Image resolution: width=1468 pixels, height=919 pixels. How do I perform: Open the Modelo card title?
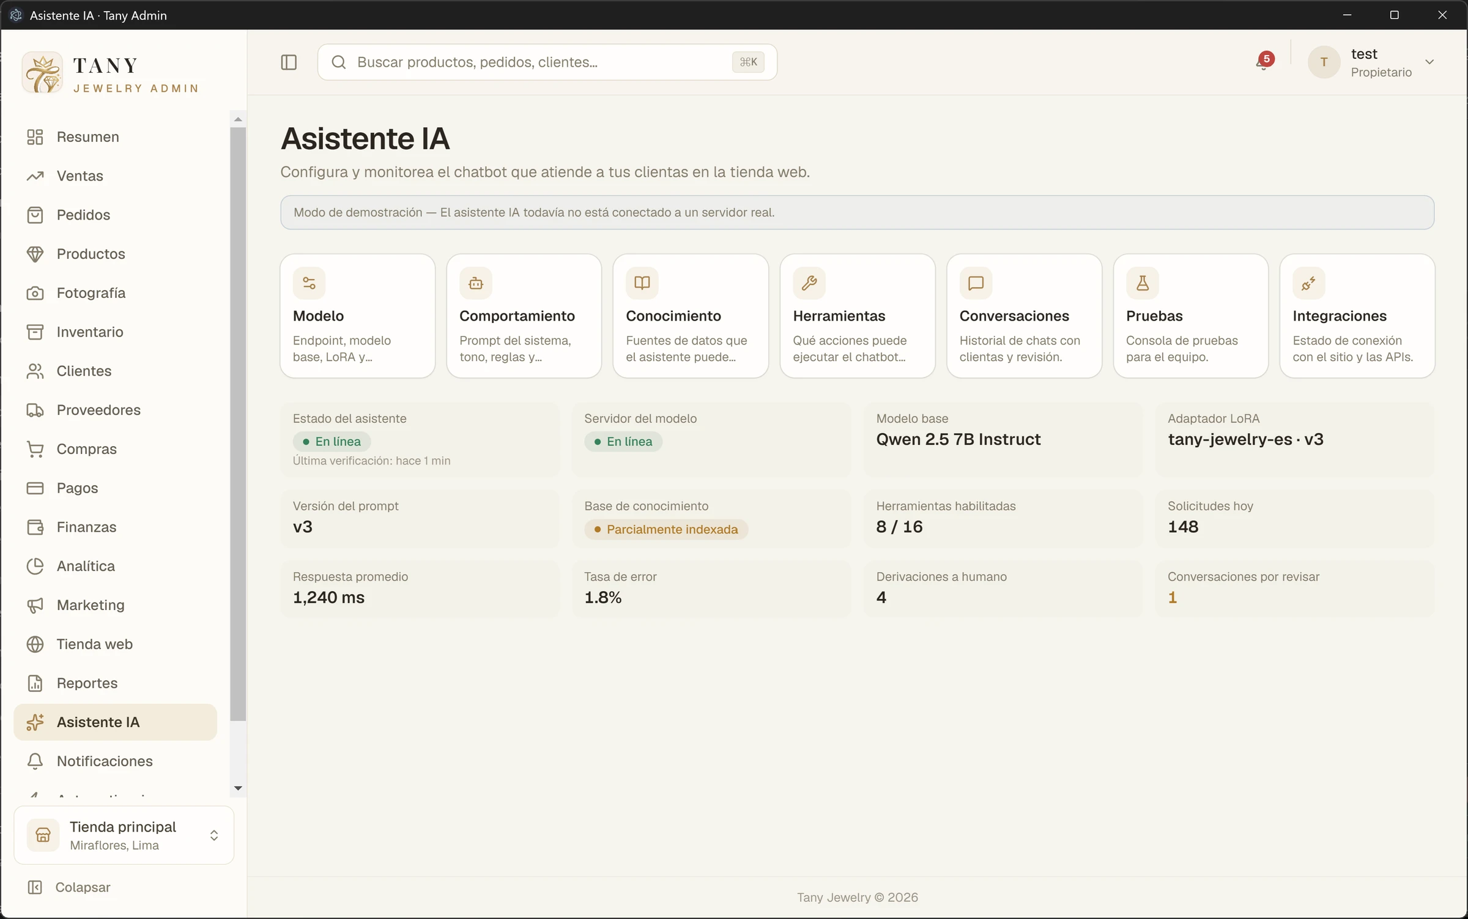(318, 316)
